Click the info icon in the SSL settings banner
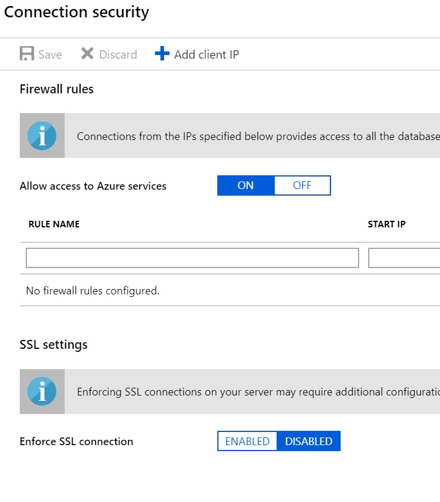The height and width of the screenshot is (502, 440). (42, 392)
